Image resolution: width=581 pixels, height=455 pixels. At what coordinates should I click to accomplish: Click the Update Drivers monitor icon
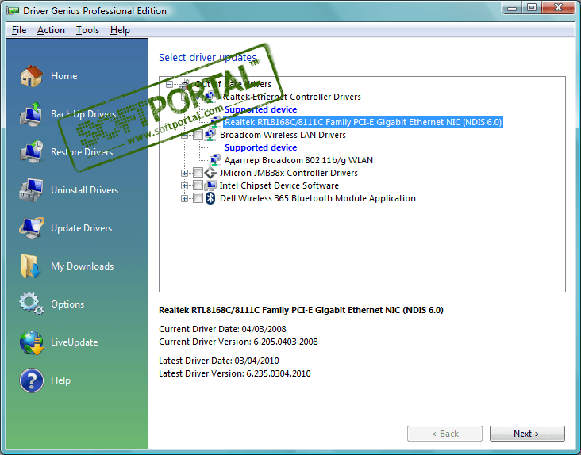[32, 227]
